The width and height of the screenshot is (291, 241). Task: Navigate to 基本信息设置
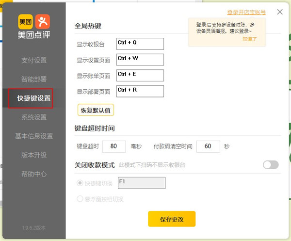(x=34, y=136)
